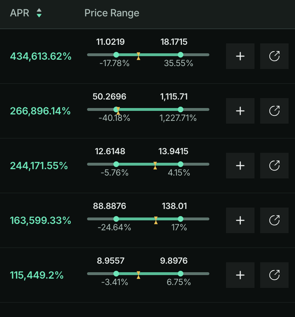Click the 1,115.71 upper price label
The height and width of the screenshot is (317, 295).
click(x=174, y=97)
